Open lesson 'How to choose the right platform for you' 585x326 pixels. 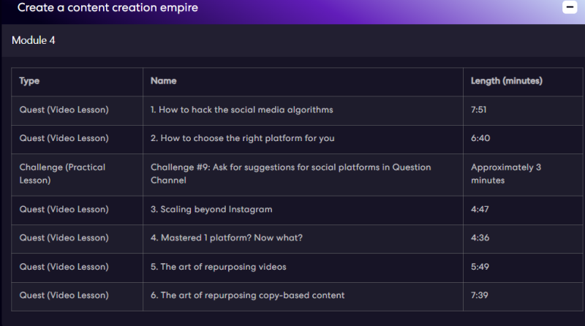coord(243,138)
